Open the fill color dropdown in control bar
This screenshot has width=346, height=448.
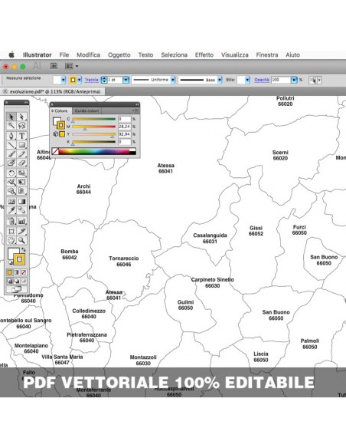point(64,80)
